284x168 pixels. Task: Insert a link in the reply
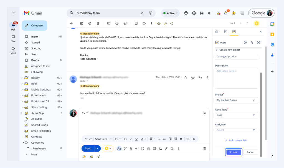[x=136, y=149]
